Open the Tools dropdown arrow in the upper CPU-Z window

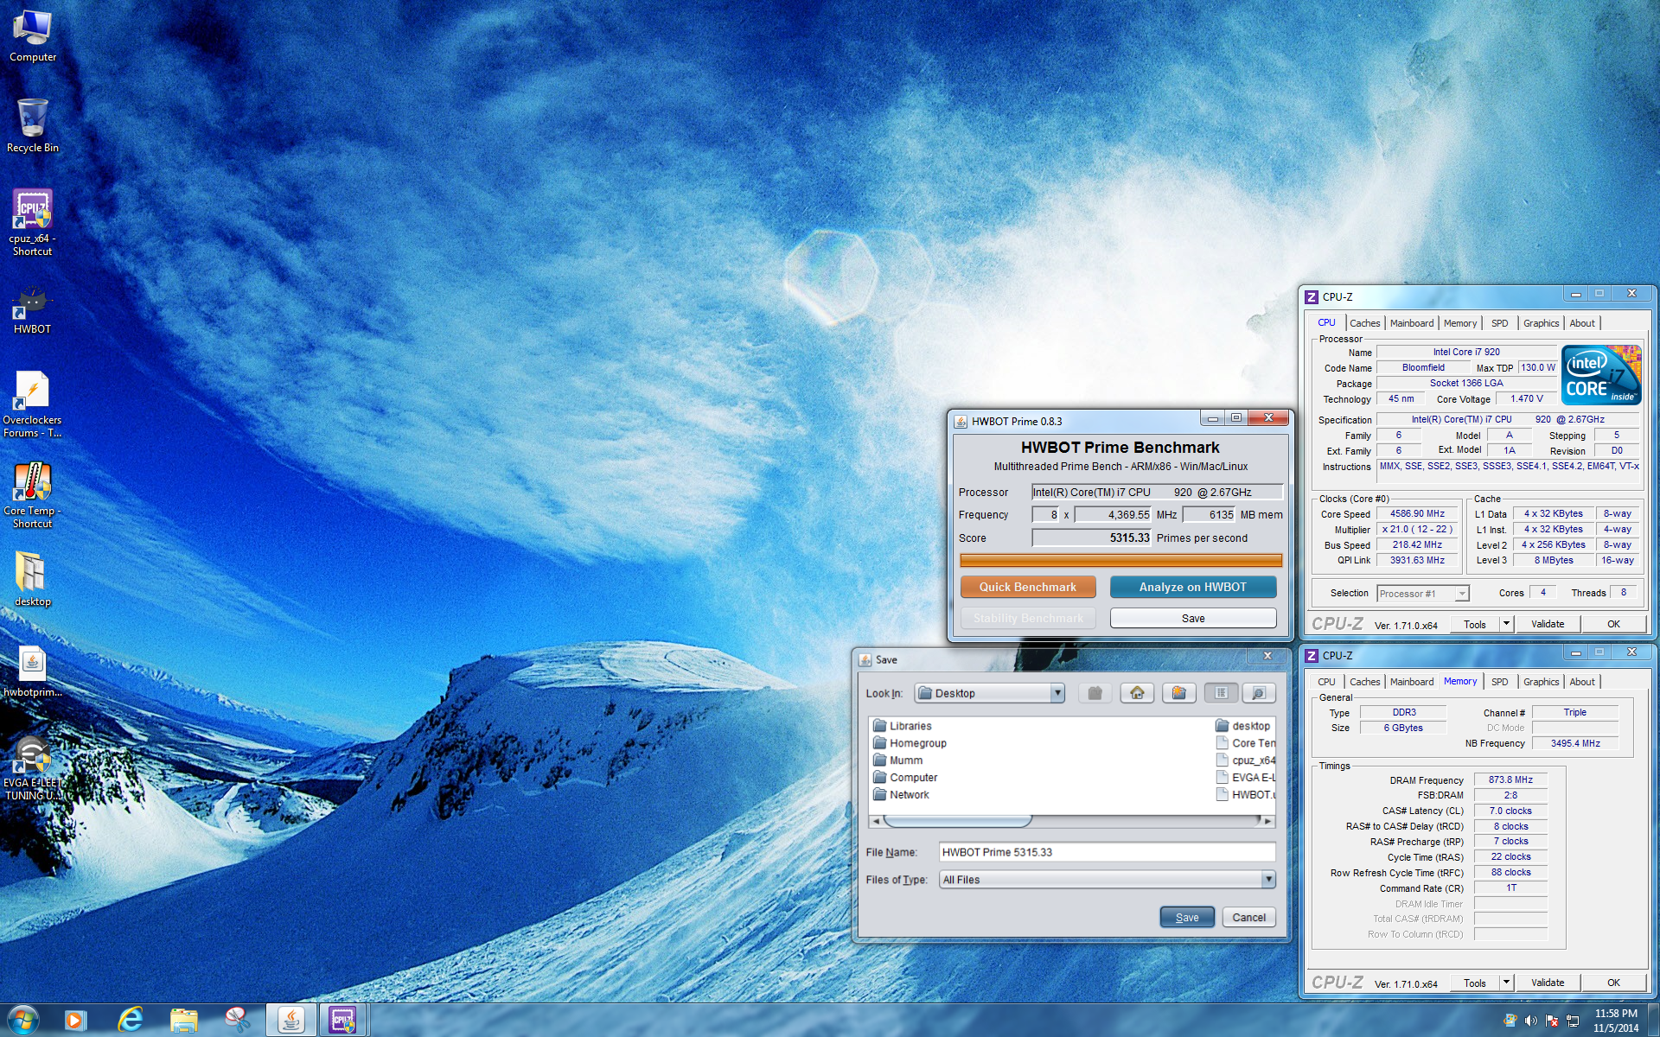(x=1506, y=624)
